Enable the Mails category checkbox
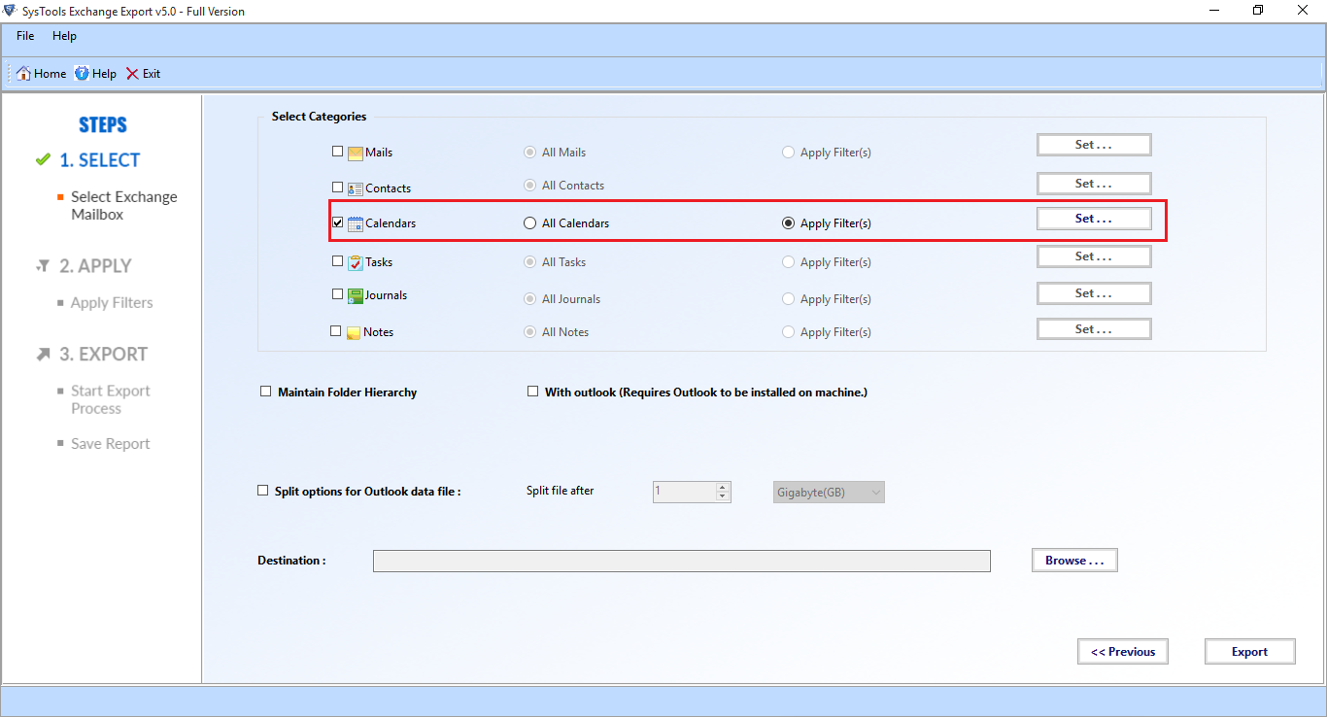This screenshot has height=717, width=1327. pos(337,152)
